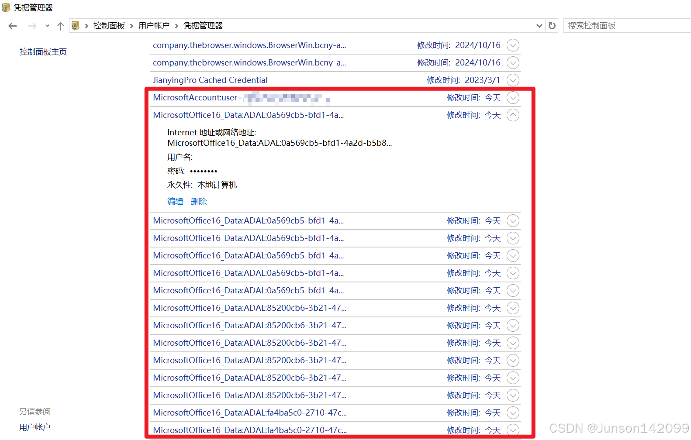The height and width of the screenshot is (440, 691).
Task: Click the 用户名: label
Action: (180, 157)
